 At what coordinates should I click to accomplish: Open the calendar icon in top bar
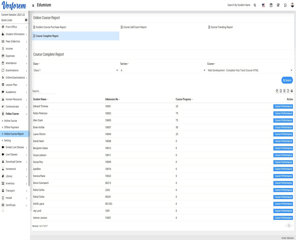click(271, 5)
